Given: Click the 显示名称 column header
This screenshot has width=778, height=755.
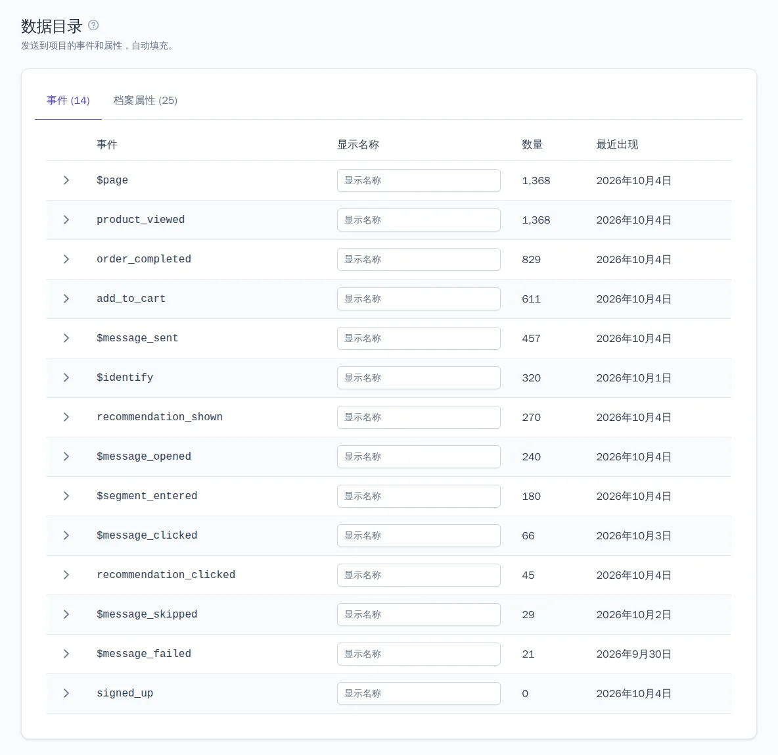Looking at the screenshot, I should click(357, 145).
